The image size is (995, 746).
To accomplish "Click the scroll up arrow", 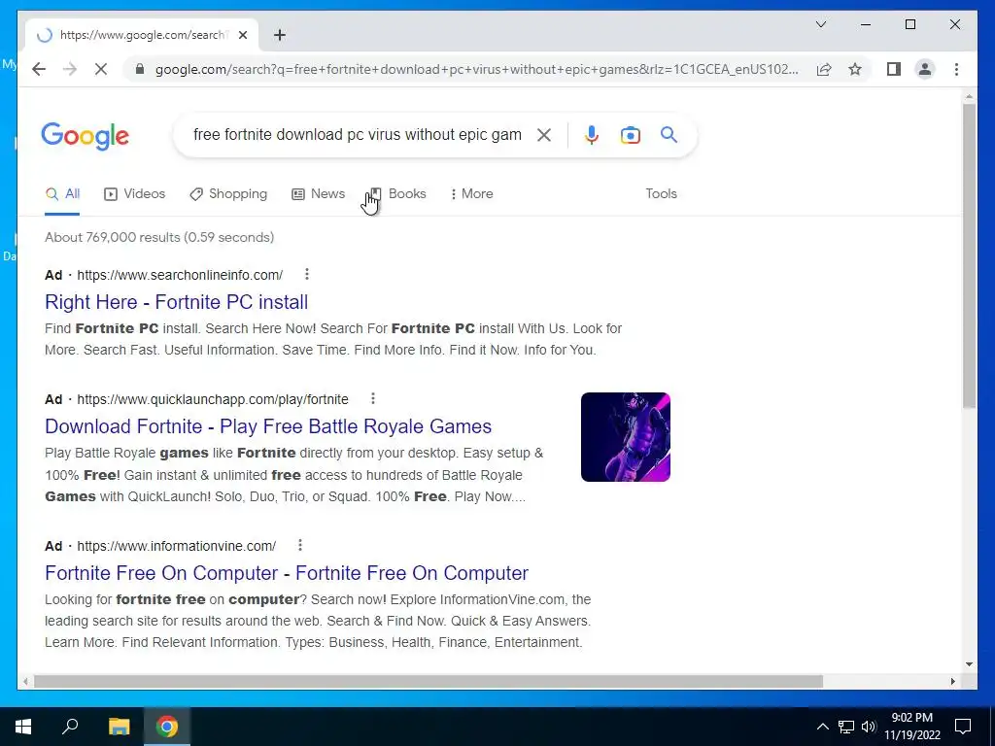I will click(969, 97).
